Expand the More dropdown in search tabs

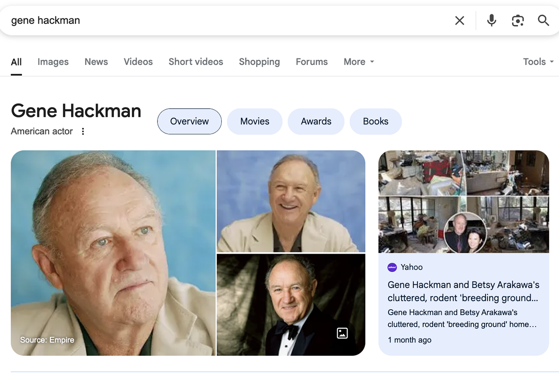[359, 62]
